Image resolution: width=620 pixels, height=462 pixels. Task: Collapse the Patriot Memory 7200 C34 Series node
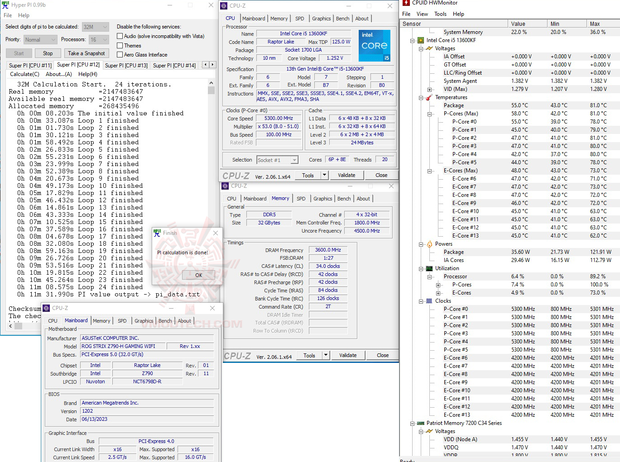(413, 423)
